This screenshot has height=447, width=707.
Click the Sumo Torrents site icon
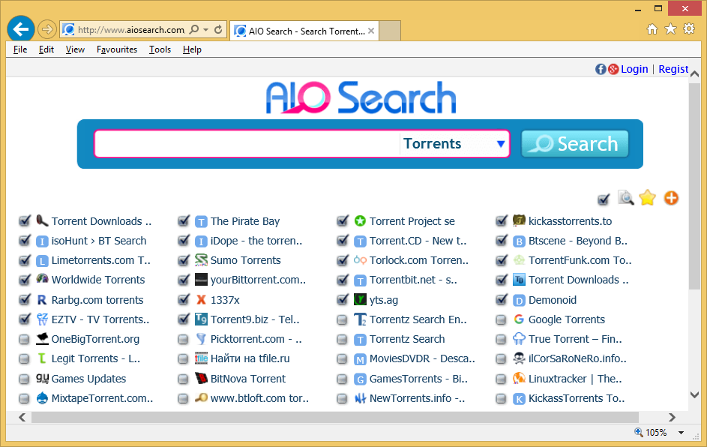click(201, 259)
